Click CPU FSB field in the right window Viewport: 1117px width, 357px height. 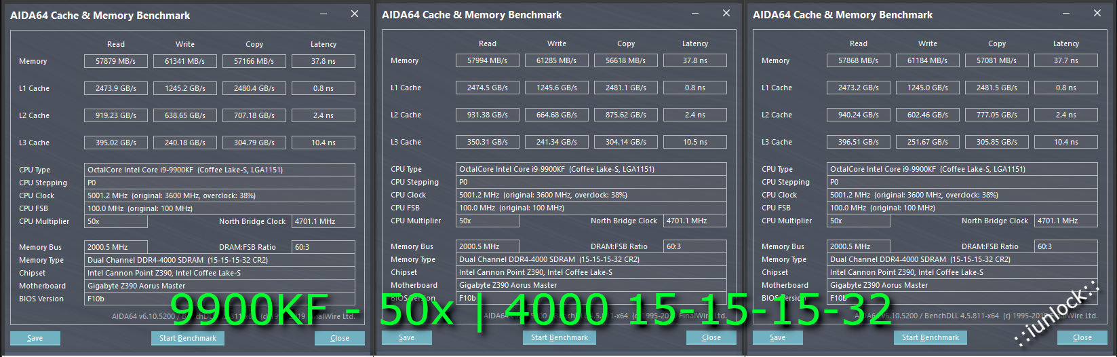(x=962, y=208)
